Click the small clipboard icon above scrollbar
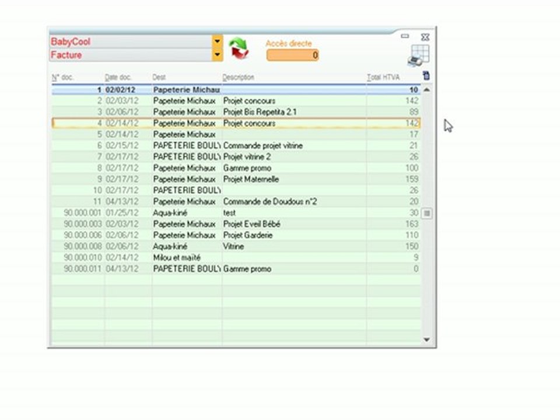This screenshot has height=420, width=560. point(426,75)
